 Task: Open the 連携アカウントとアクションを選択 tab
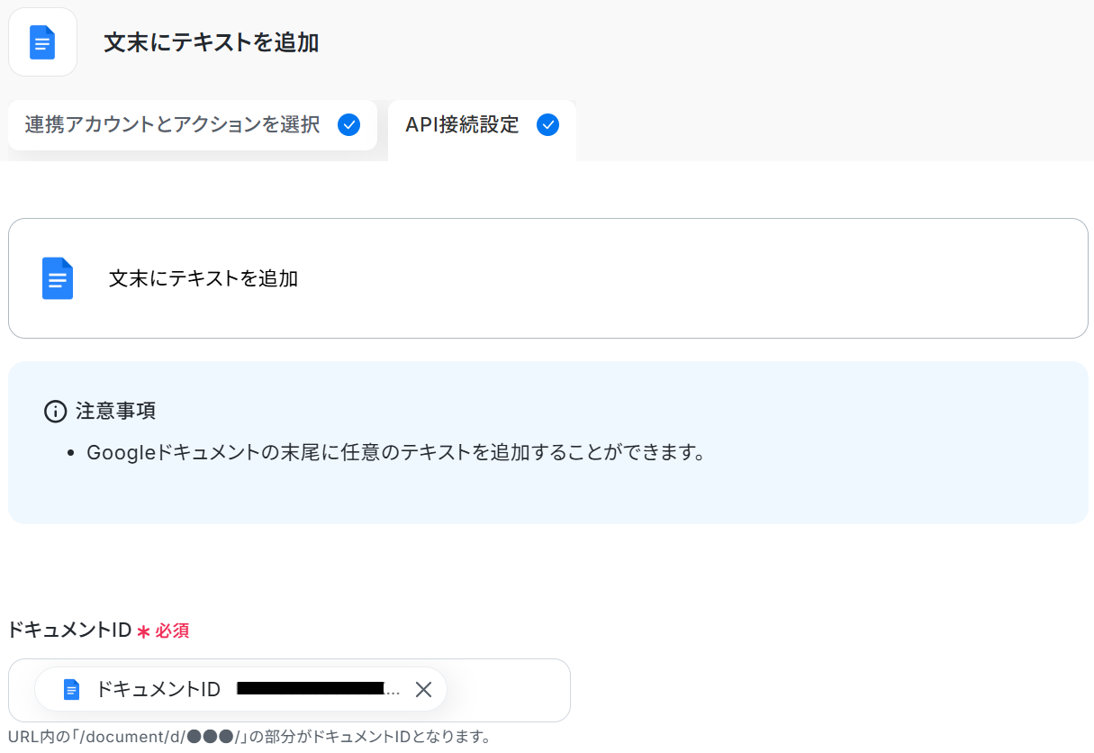pyautogui.click(x=173, y=125)
